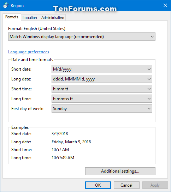The height and width of the screenshot is (192, 171).
Task: Expand the Short time format dropdown
Action: pyautogui.click(x=102, y=89)
